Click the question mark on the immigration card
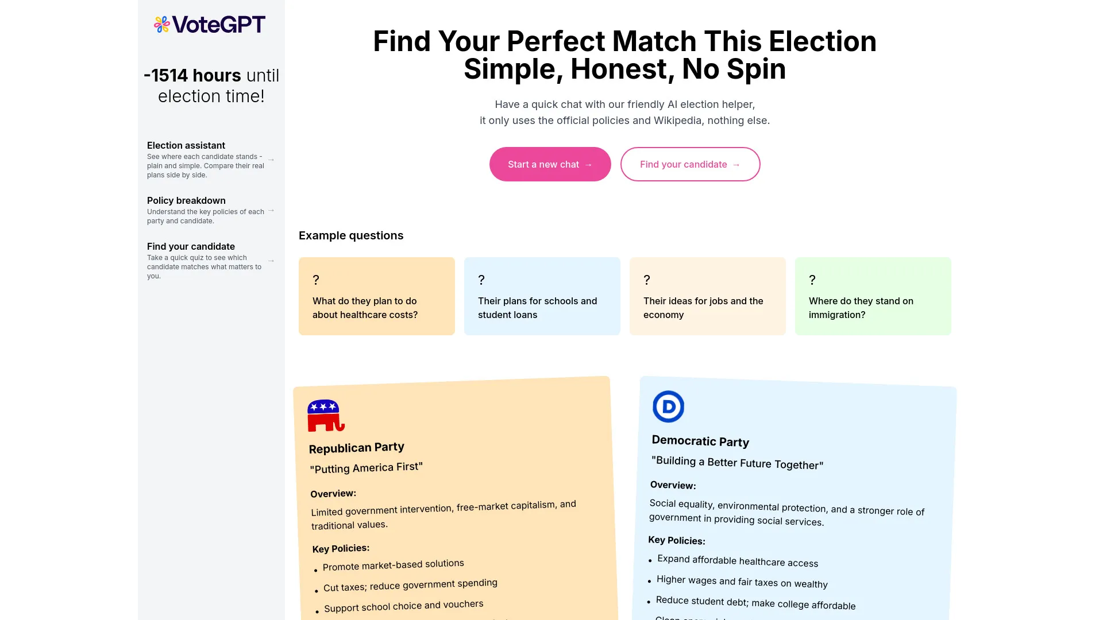This screenshot has width=1103, height=620. (x=812, y=280)
